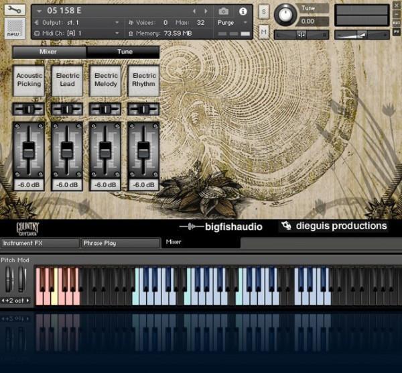The width and height of the screenshot is (402, 373).
Task: Go to next instrument with right arrow
Action: [x=206, y=11]
